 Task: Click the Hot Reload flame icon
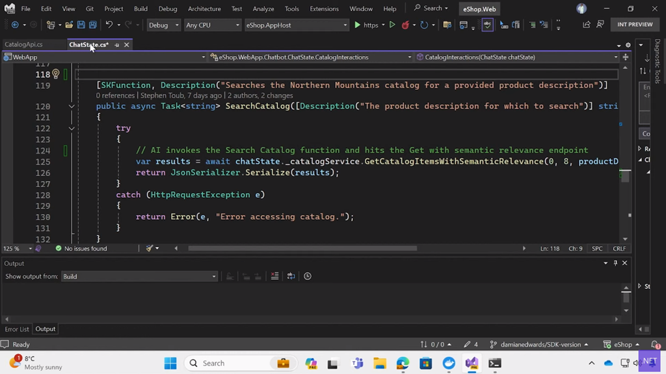click(x=406, y=25)
